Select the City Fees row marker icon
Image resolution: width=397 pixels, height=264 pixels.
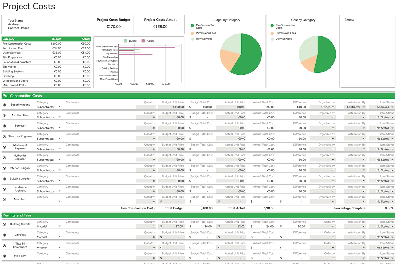pos(4,235)
